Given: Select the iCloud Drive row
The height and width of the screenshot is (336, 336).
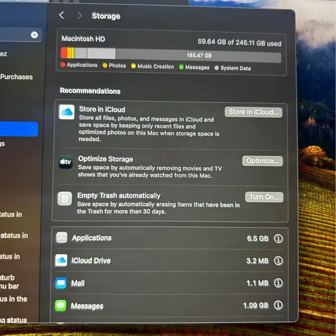Looking at the screenshot, I should pyautogui.click(x=170, y=260).
